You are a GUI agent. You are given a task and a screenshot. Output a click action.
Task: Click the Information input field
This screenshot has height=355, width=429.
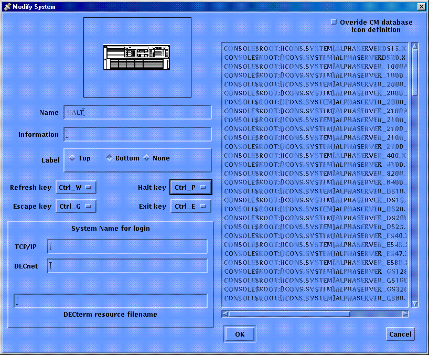point(137,134)
